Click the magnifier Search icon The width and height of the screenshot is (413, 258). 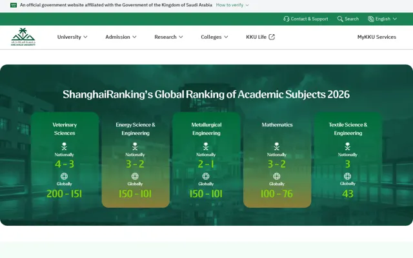coord(340,19)
